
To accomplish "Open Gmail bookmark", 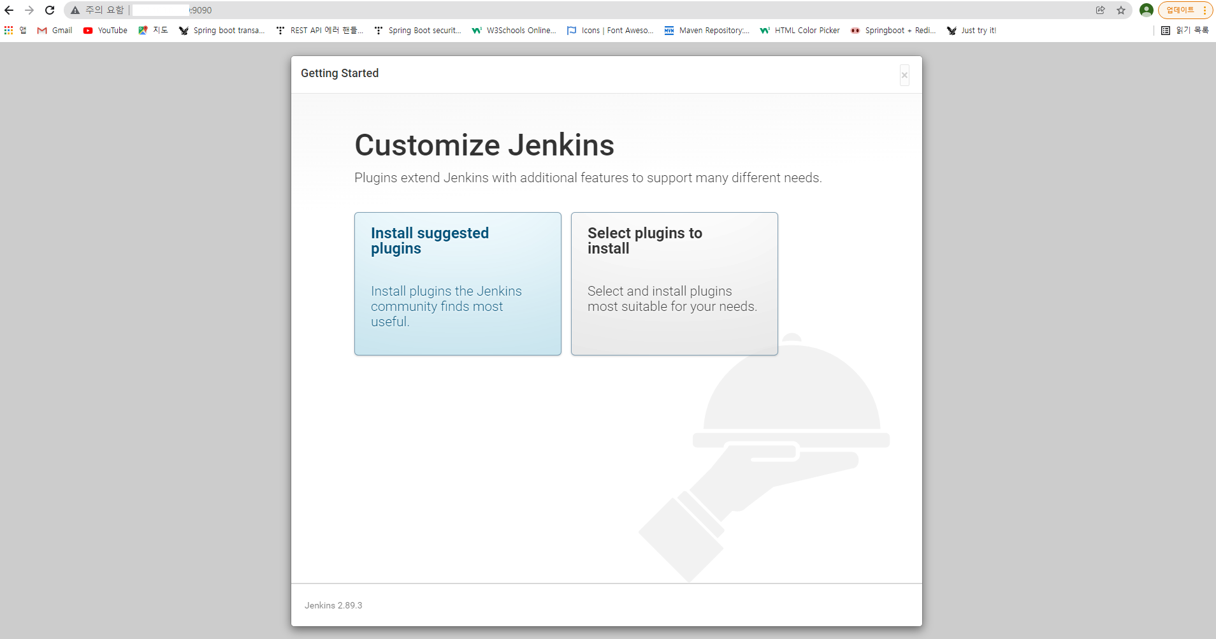I will tap(55, 30).
